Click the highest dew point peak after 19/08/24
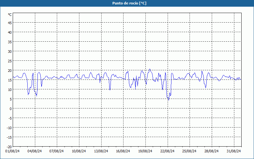This screenshot has height=159, width=254. (x=150, y=69)
